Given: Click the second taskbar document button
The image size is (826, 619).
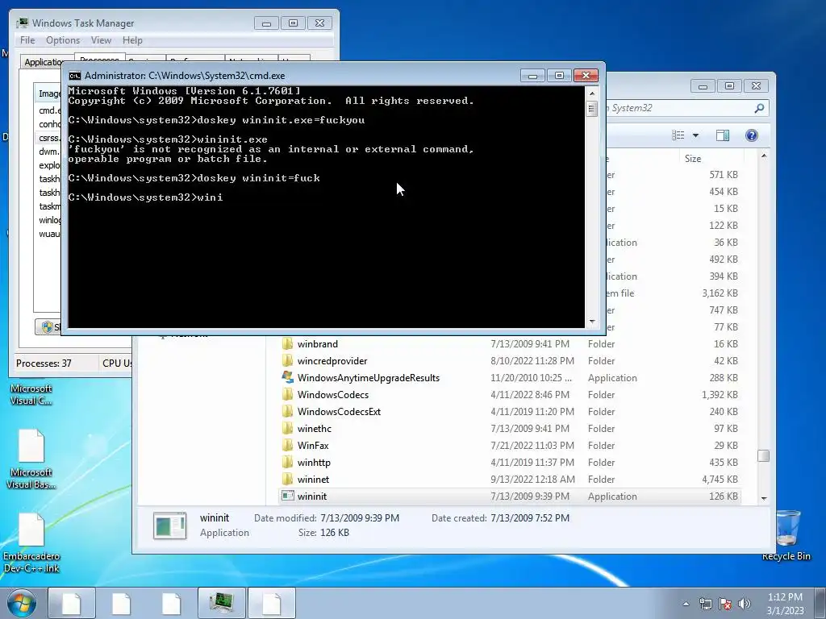Looking at the screenshot, I should coord(121,603).
